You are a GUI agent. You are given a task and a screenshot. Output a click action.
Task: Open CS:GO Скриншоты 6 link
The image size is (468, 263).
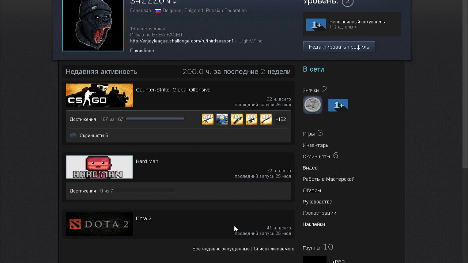point(94,135)
